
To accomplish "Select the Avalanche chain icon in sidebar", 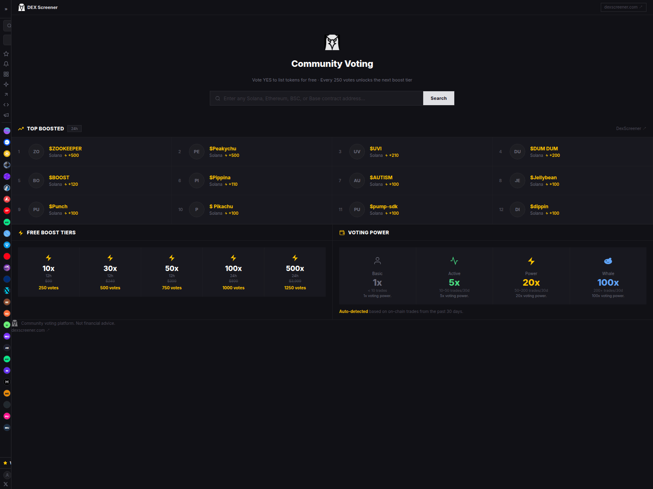I will (x=7, y=199).
